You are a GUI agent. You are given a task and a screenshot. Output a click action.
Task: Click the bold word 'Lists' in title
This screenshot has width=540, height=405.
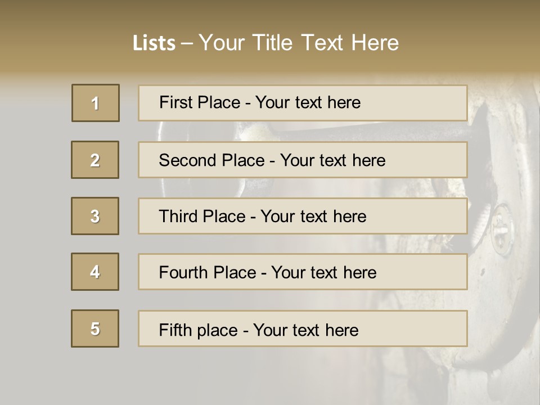pyautogui.click(x=154, y=43)
